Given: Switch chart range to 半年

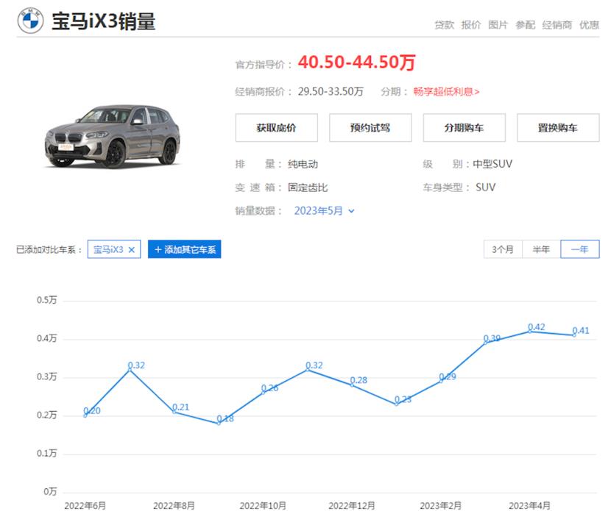Looking at the screenshot, I should point(541,249).
